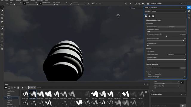
Task: Select Particles category in shelf
Action: point(9,100)
